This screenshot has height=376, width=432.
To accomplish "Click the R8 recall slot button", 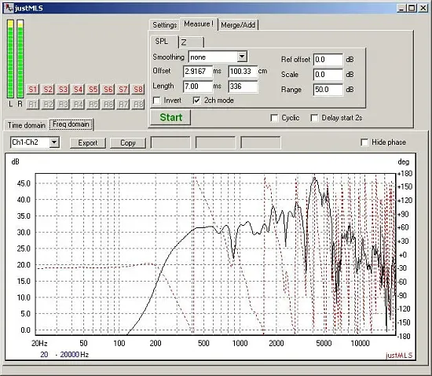I will [138, 105].
